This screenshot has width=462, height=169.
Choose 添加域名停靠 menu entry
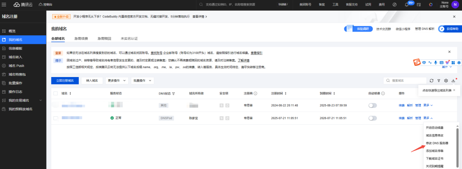pyautogui.click(x=435, y=151)
